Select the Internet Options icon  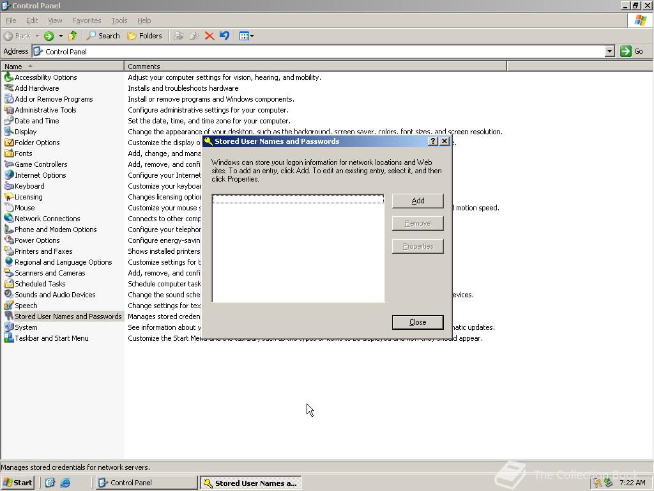pos(9,175)
